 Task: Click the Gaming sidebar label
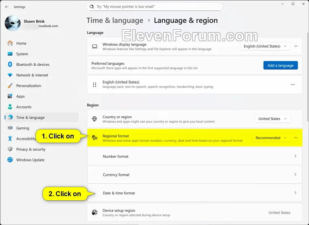coord(23,128)
